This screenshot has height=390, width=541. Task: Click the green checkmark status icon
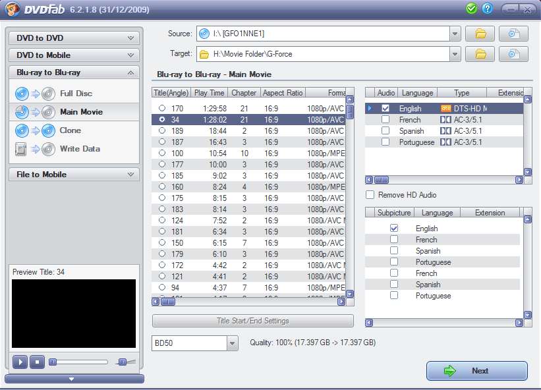(x=471, y=9)
